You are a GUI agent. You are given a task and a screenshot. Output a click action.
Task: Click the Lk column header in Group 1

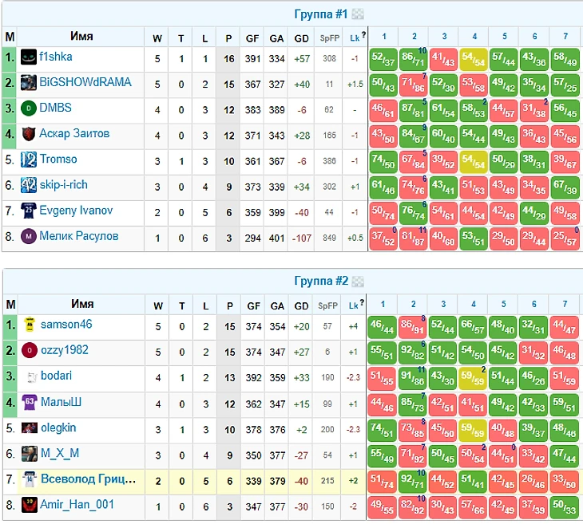pyautogui.click(x=354, y=37)
